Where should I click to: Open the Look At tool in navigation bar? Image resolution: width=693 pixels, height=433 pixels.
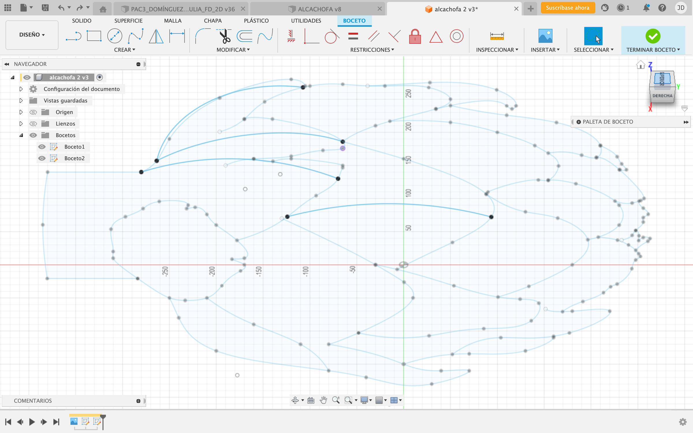pos(311,400)
